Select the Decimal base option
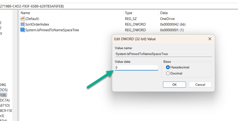Screen dimensions: 238x121 click(168, 74)
